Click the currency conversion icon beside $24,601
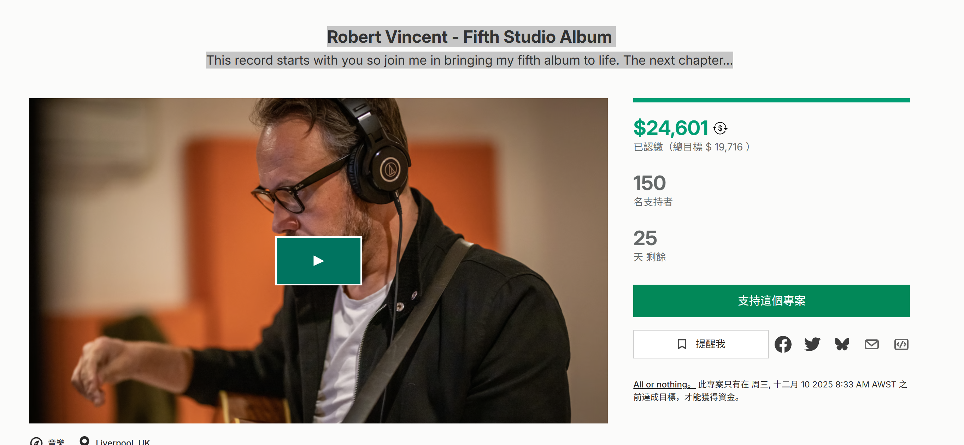964x445 pixels. [719, 128]
